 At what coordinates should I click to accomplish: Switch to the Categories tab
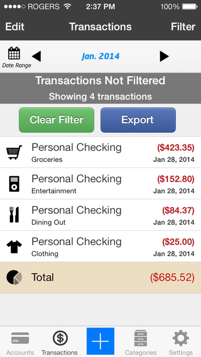point(141,343)
